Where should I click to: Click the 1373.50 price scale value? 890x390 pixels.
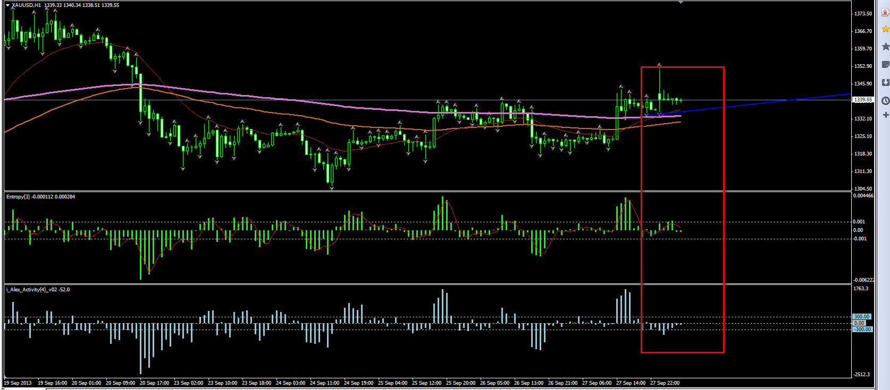[x=863, y=14]
